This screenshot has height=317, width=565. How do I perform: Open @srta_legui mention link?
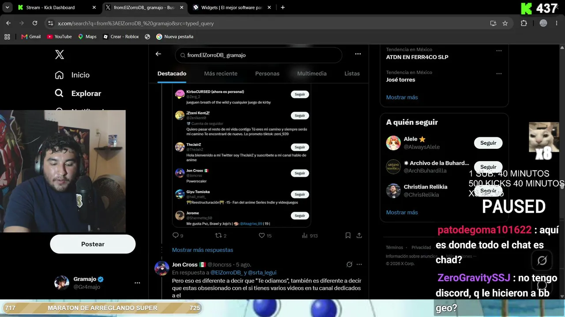[262, 273]
